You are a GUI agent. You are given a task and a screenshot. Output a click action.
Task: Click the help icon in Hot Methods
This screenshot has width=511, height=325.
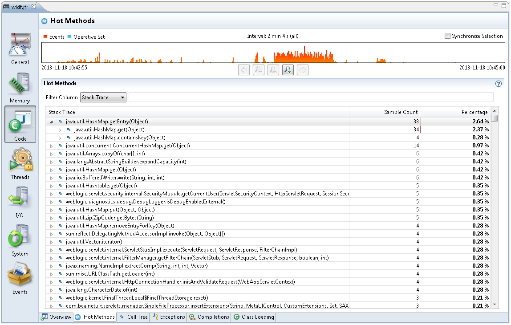point(499,84)
